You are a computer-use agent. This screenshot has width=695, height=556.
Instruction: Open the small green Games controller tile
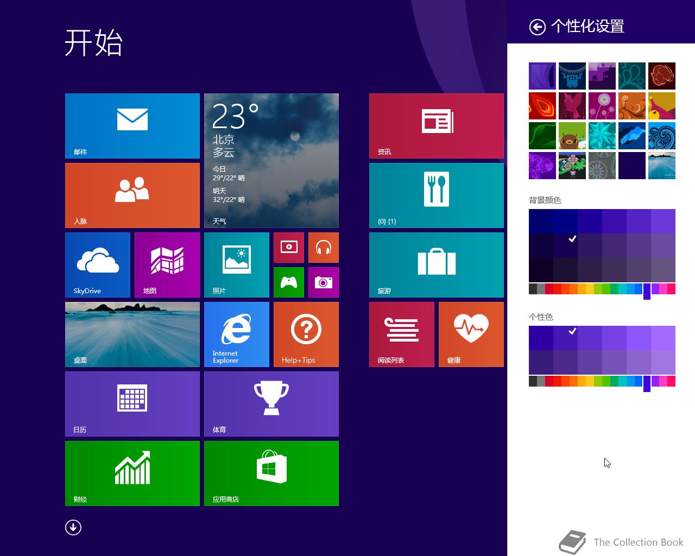[289, 282]
